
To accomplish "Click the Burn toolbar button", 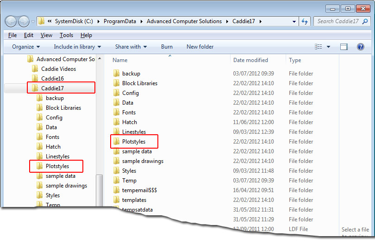I will (x=167, y=47).
